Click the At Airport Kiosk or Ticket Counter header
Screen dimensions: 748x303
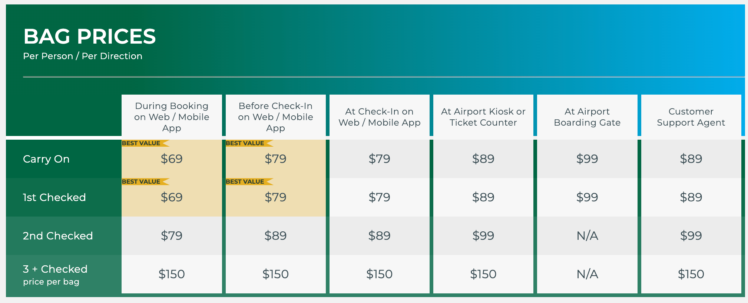pyautogui.click(x=483, y=117)
